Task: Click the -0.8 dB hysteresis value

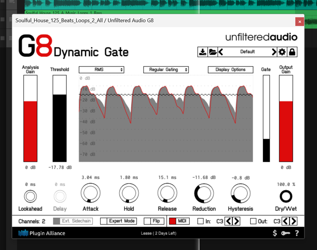Action: (241, 178)
